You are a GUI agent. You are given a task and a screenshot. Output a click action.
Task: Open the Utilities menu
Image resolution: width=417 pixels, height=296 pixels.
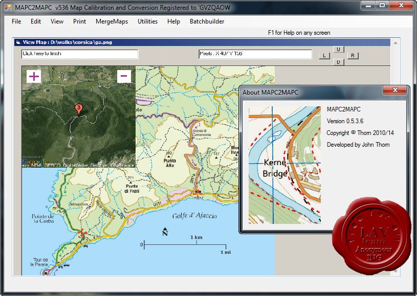coord(147,21)
